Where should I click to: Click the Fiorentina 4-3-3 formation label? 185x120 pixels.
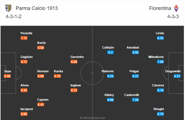click(x=173, y=17)
